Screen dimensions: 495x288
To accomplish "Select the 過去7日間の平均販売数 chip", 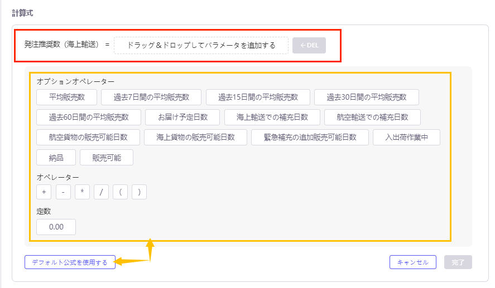I will click(x=151, y=97).
